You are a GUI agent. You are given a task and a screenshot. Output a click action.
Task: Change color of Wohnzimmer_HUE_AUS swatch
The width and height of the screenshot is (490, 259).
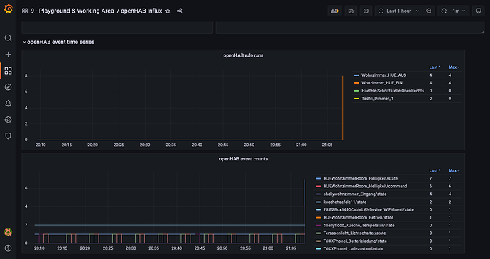click(356, 75)
